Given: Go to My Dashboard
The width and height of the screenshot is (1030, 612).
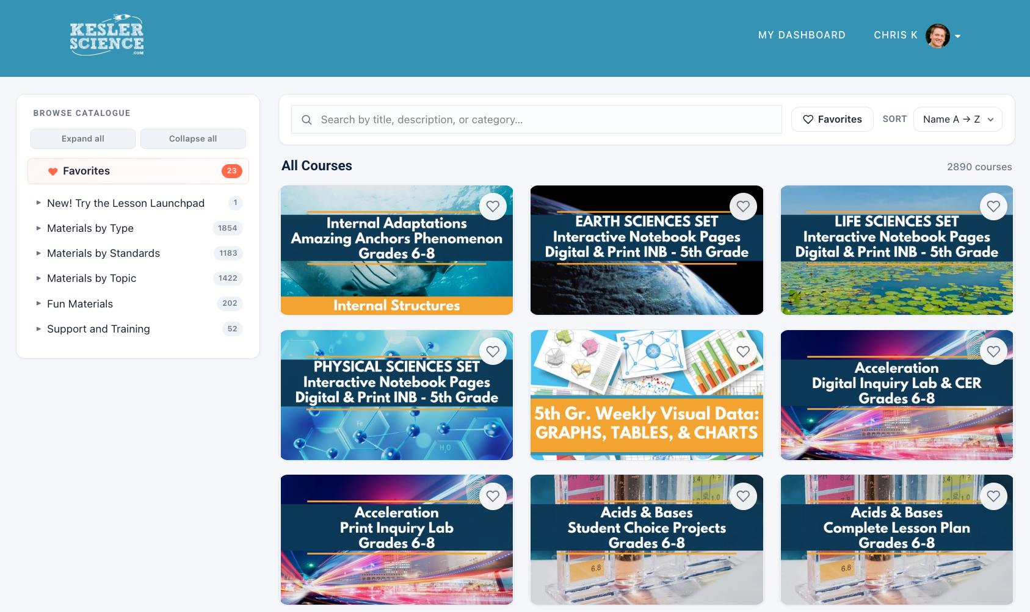Looking at the screenshot, I should (802, 35).
